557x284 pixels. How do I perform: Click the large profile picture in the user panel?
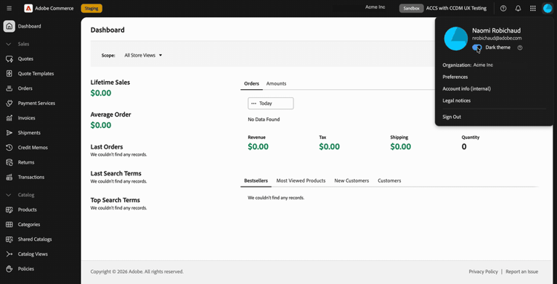coord(456,39)
